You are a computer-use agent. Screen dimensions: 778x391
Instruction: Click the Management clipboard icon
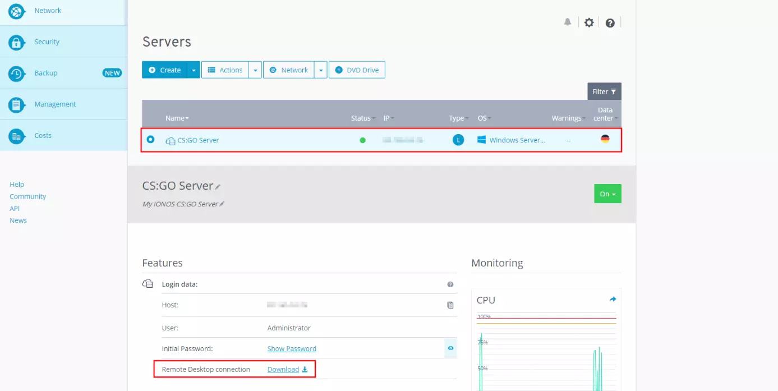[x=16, y=105]
